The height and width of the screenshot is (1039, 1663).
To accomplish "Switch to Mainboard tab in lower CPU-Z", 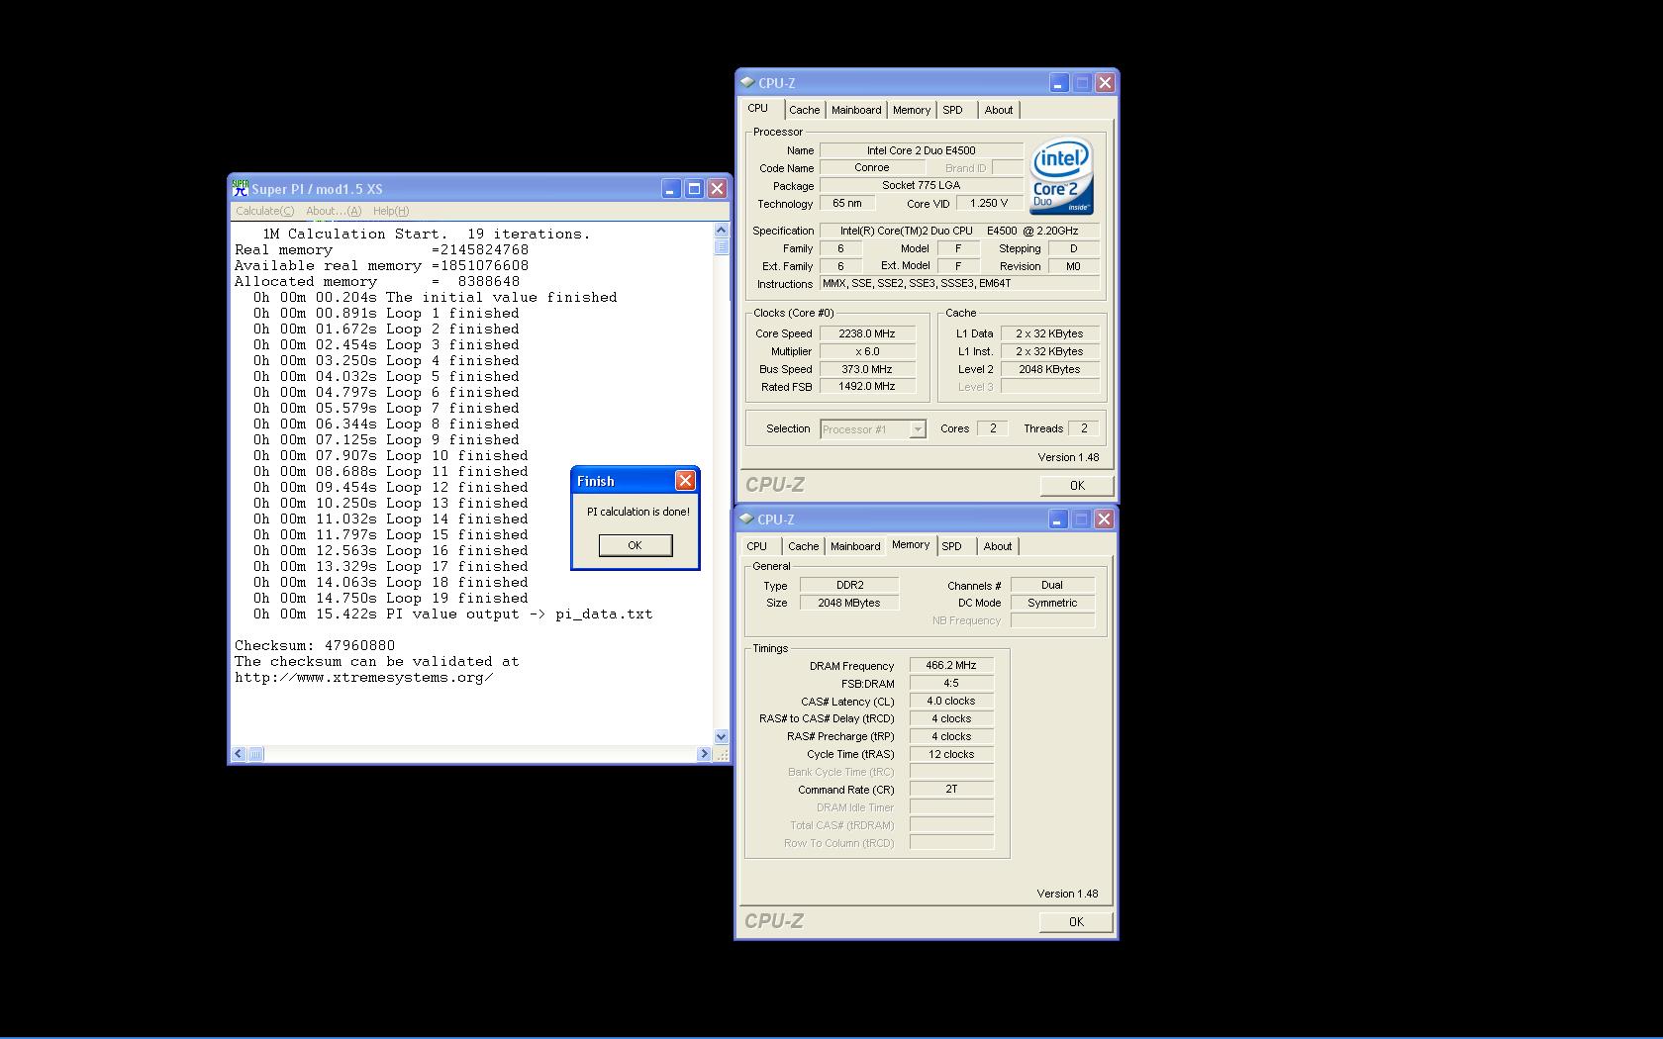I will (855, 546).
